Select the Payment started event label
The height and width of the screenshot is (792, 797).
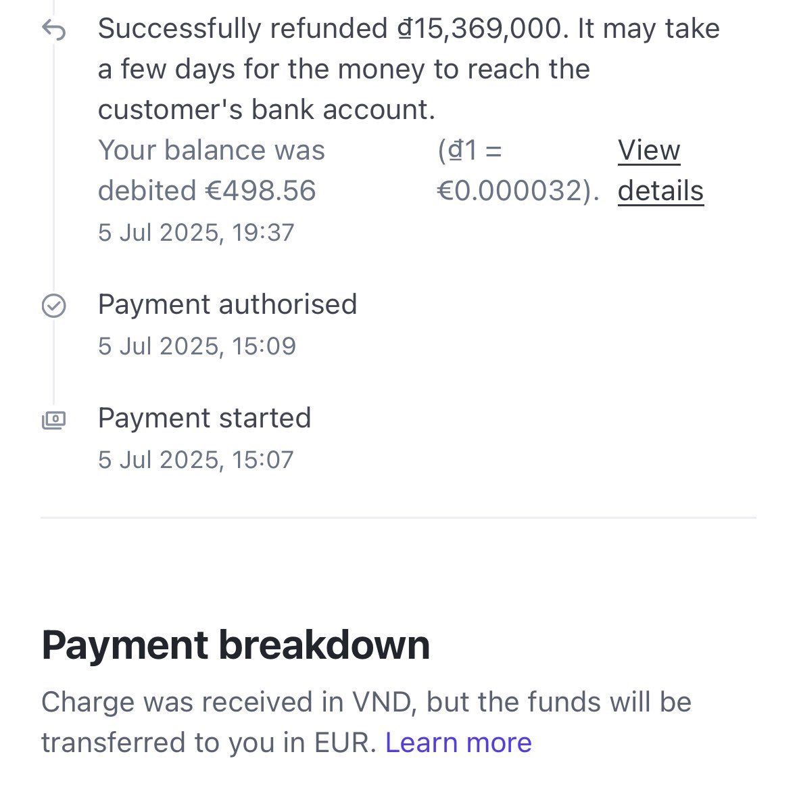coord(204,418)
